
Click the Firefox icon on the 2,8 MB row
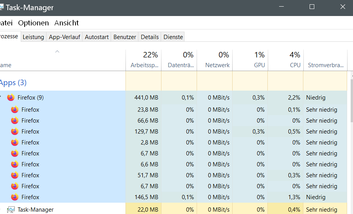tap(15, 143)
